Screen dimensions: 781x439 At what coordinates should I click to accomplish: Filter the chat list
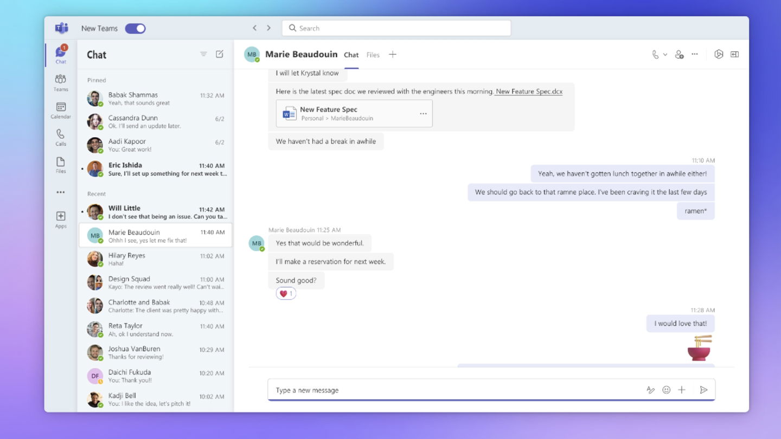tap(203, 54)
